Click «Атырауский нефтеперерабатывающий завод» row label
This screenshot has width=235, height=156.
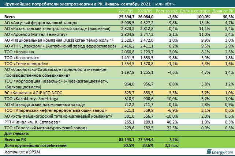[x=55, y=110]
